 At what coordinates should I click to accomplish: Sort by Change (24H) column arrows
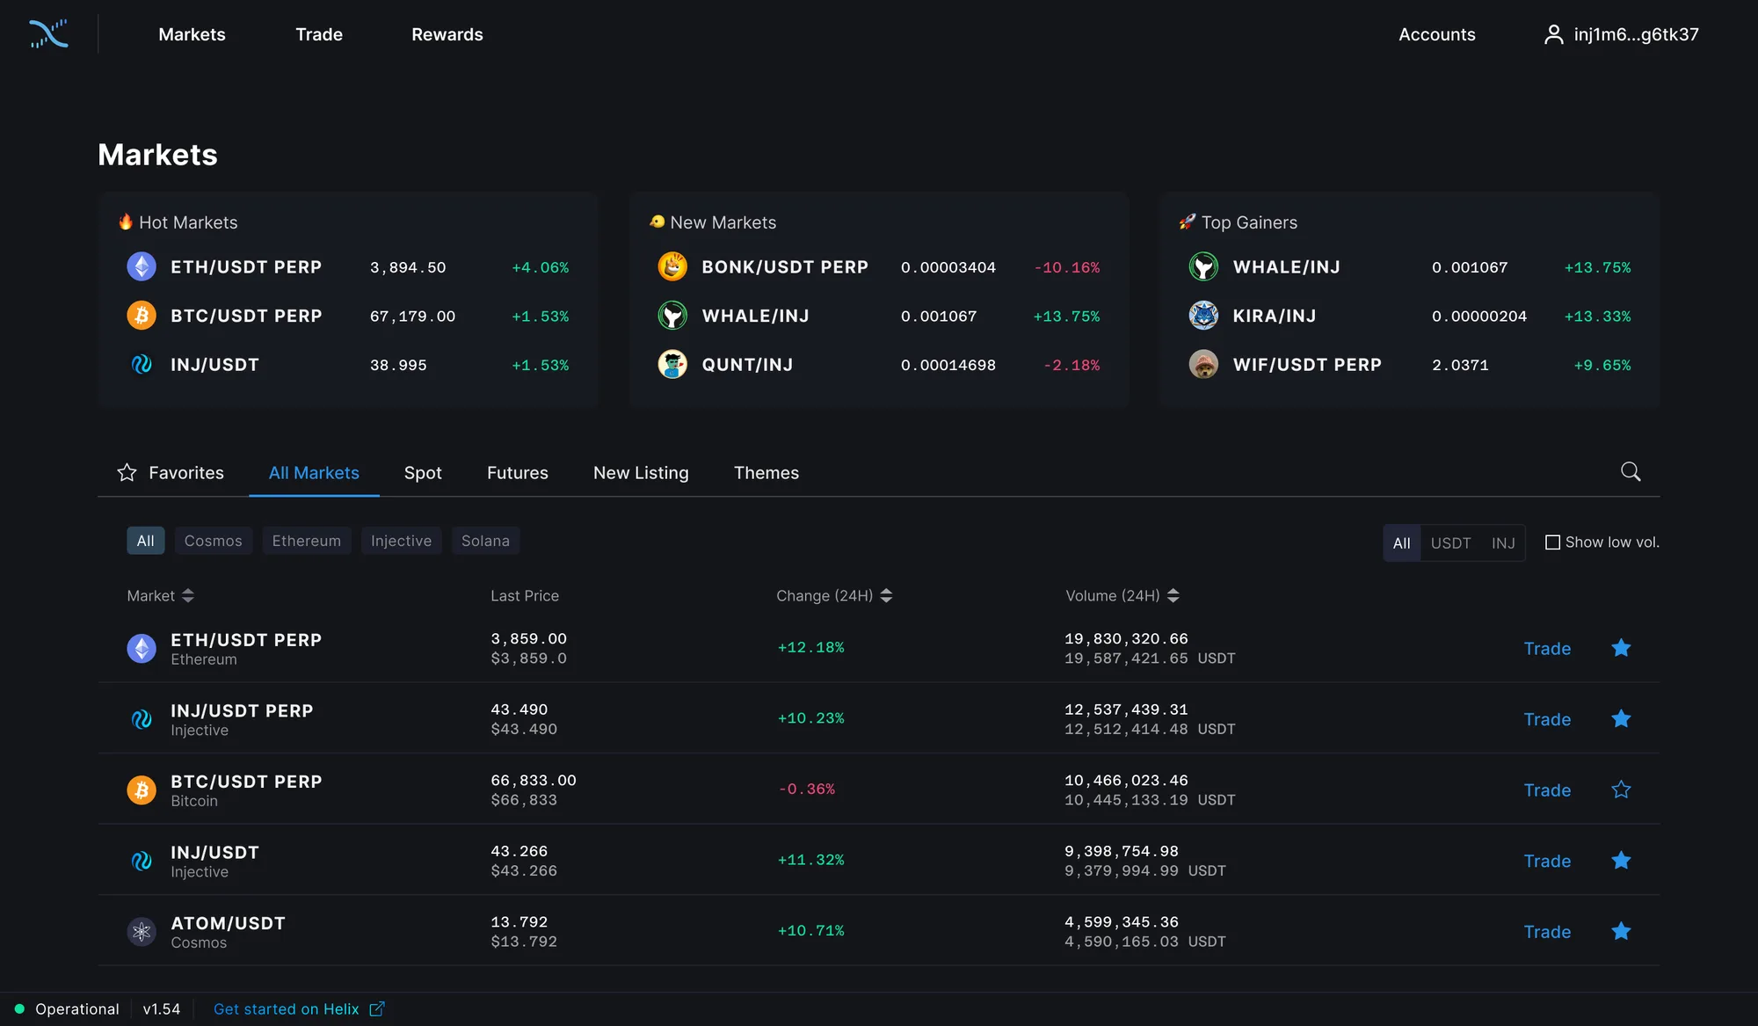pyautogui.click(x=886, y=596)
